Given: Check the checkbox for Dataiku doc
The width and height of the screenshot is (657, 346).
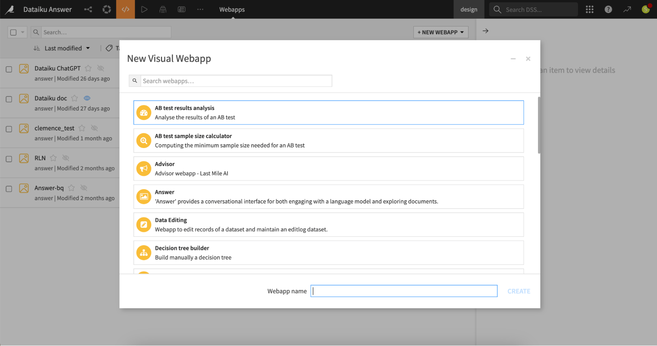Looking at the screenshot, I should [9, 99].
